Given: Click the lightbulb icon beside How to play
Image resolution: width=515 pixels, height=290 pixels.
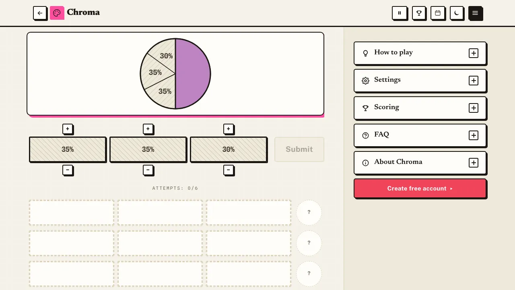Looking at the screenshot, I should coord(365,53).
